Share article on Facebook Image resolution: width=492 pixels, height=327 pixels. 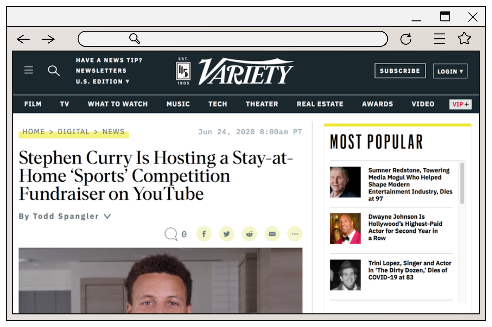[x=204, y=234]
